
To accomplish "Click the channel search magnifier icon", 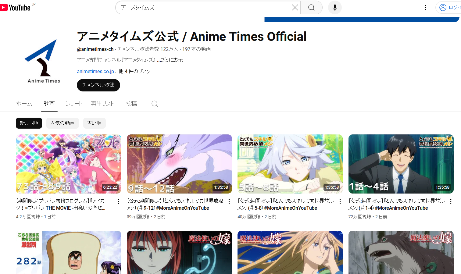I will coord(155,104).
